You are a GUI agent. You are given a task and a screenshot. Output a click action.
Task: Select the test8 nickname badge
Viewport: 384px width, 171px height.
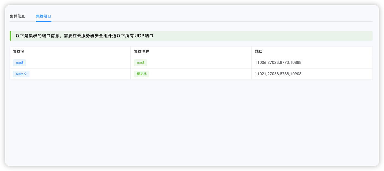(140, 63)
